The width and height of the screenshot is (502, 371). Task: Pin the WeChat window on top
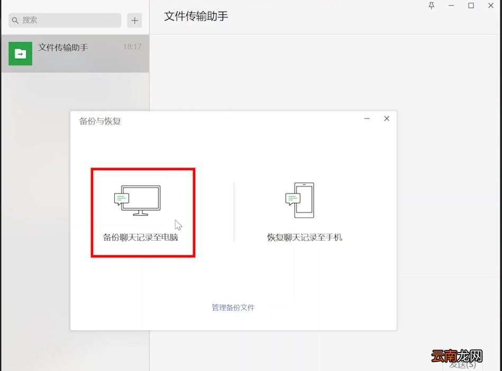click(432, 5)
